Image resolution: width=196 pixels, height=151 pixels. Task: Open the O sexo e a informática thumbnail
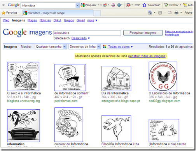click(23, 76)
